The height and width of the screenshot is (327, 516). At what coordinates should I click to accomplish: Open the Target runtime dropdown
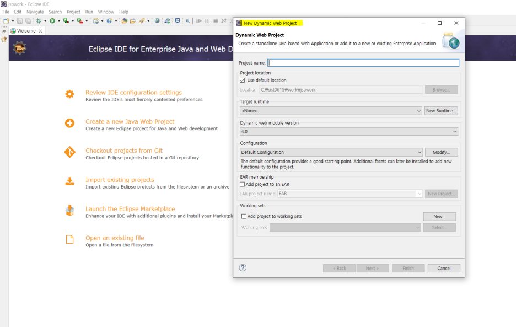(x=330, y=111)
